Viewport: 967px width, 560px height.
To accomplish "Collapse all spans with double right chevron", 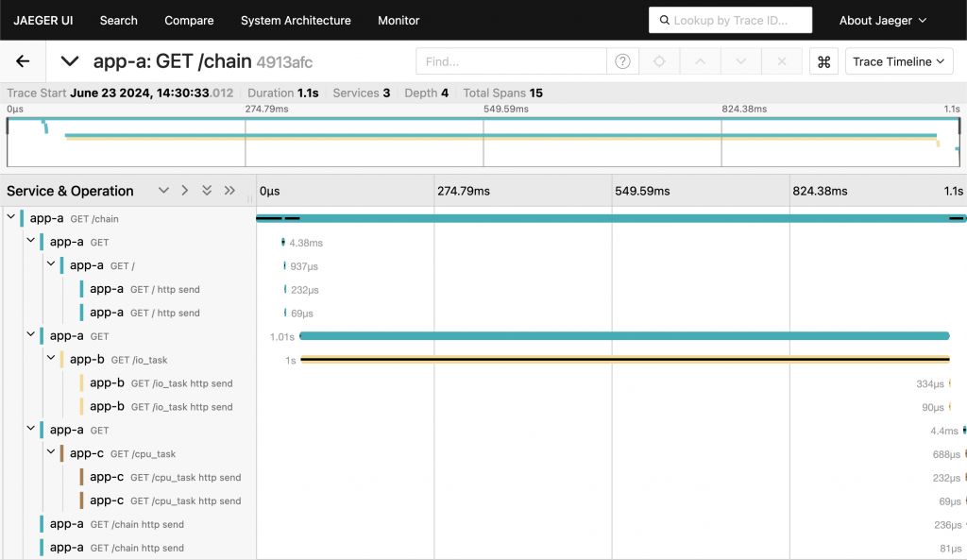I will tap(230, 191).
